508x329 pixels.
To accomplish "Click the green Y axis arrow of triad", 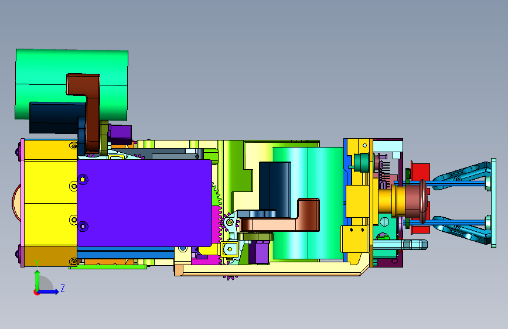I will (37, 279).
